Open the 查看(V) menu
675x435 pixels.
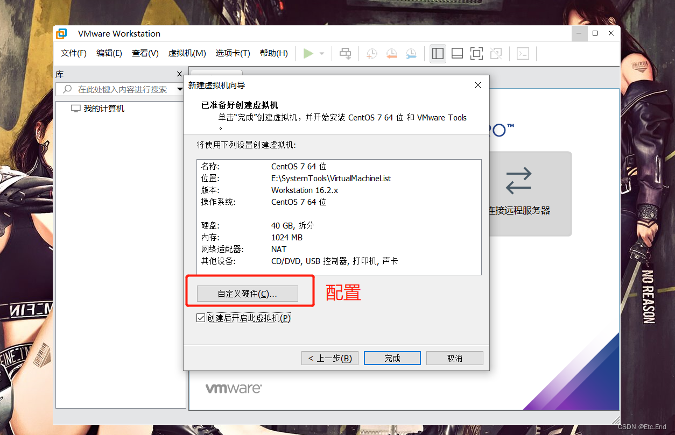(145, 53)
